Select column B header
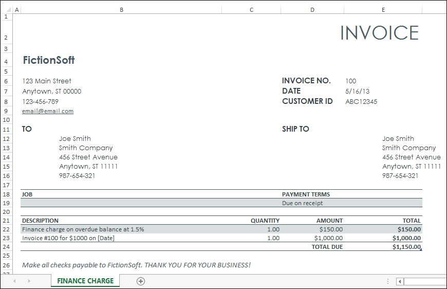 pos(121,10)
